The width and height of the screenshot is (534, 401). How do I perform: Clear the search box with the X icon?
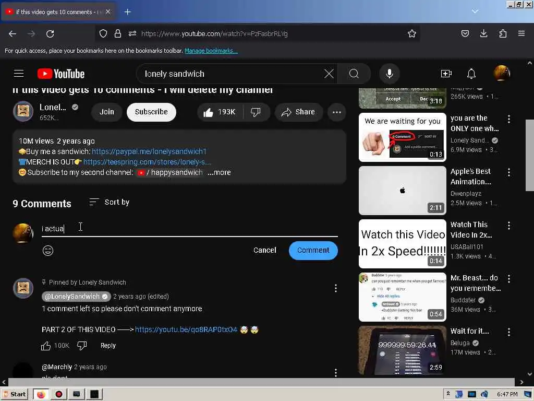coord(329,74)
